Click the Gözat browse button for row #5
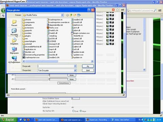The width and height of the screenshot is (163, 122). point(72,79)
